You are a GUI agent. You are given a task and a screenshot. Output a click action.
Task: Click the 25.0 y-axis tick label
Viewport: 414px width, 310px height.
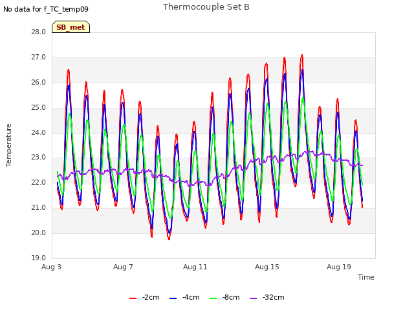[x=39, y=108]
